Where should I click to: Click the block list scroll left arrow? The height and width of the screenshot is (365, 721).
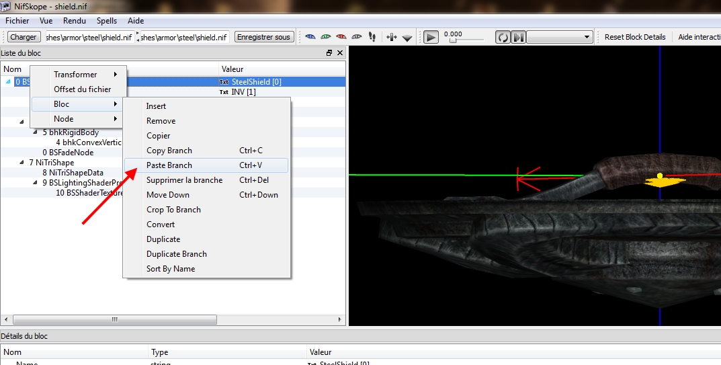pyautogui.click(x=5, y=319)
